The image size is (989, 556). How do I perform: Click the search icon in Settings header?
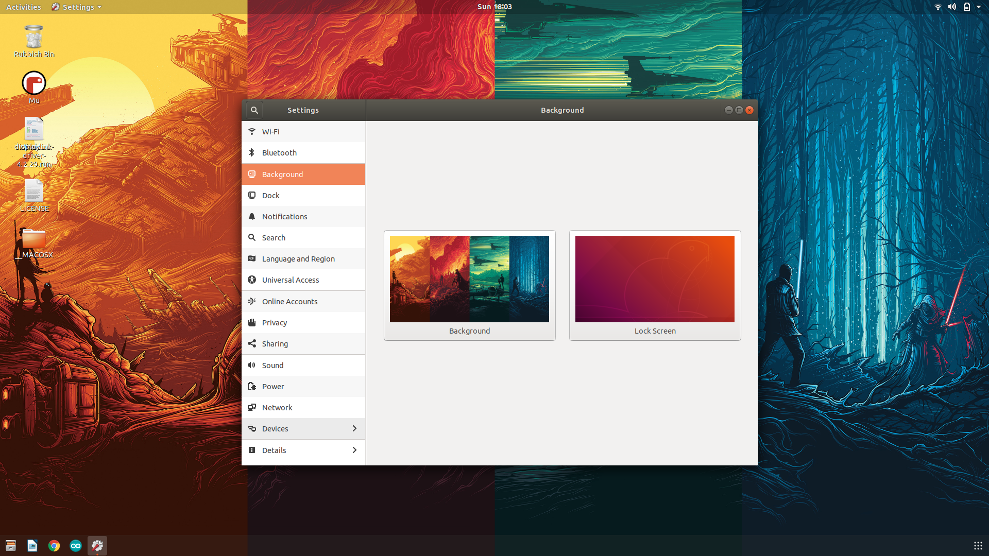(x=254, y=110)
